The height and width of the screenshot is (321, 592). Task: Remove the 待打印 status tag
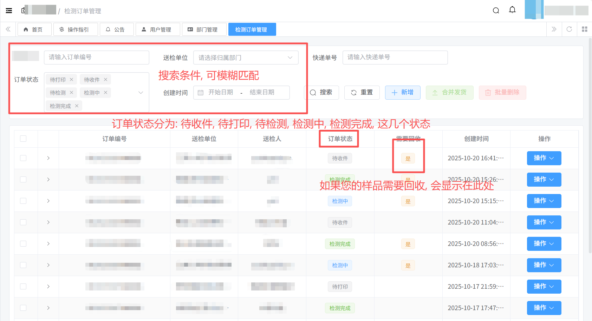click(71, 80)
